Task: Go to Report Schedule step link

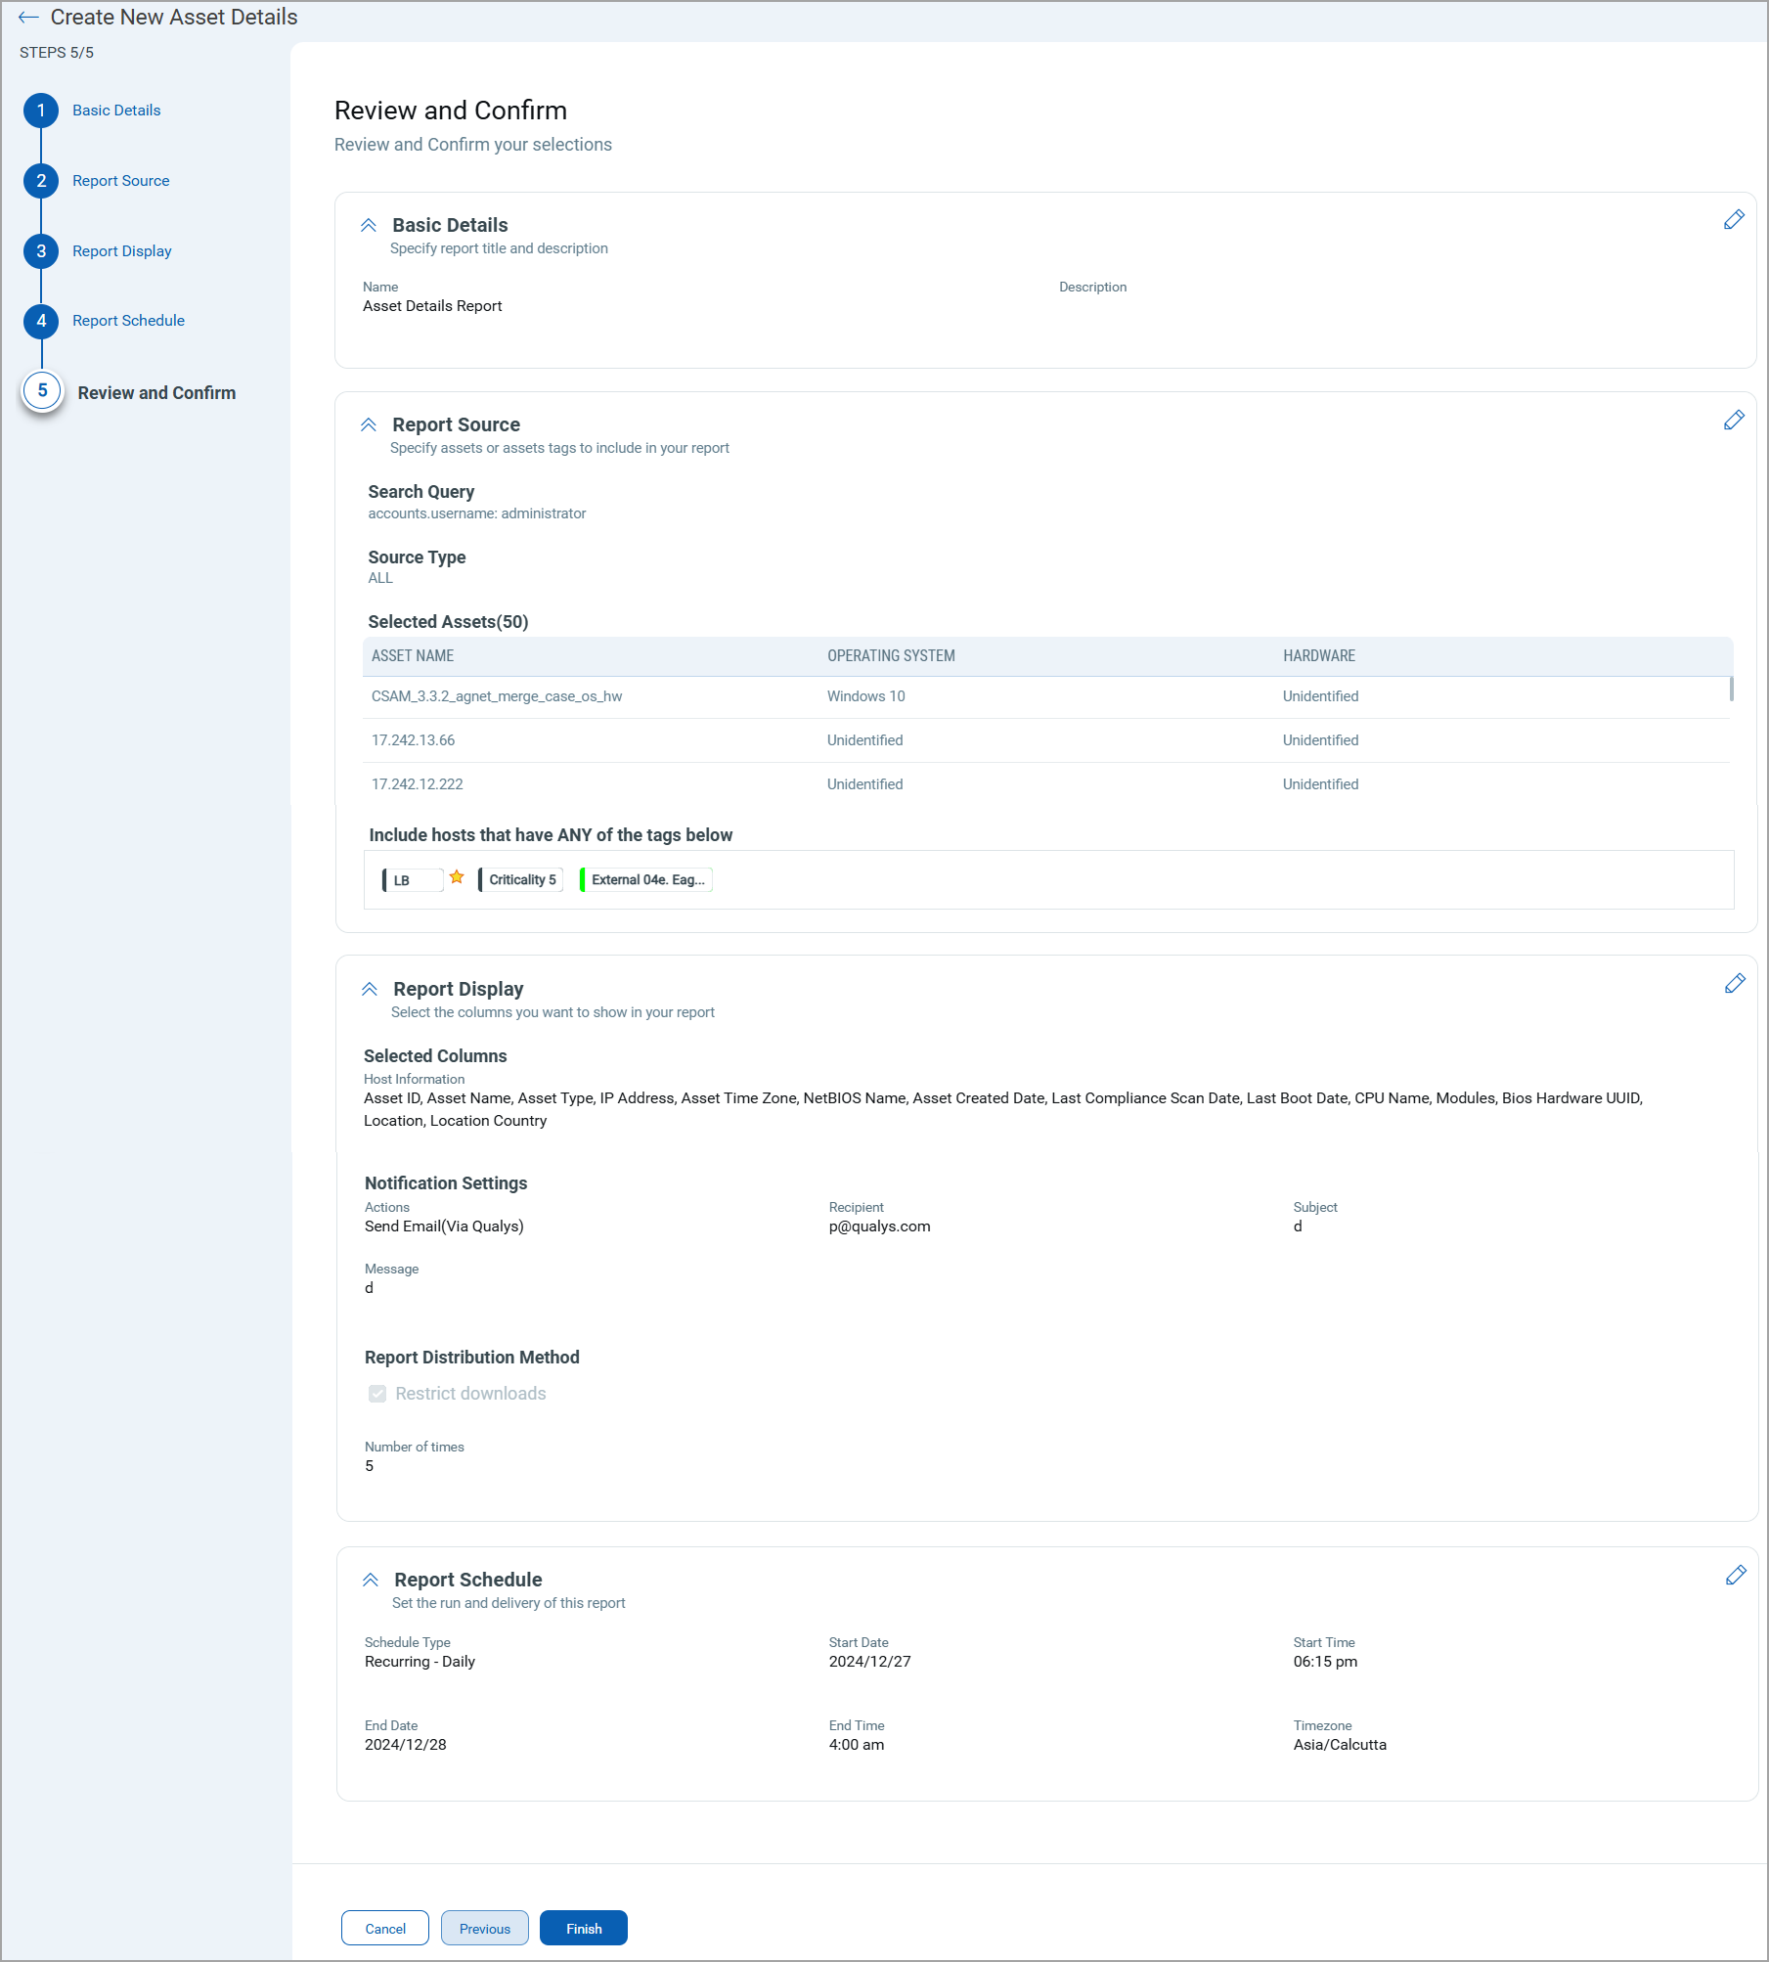Action: [128, 321]
